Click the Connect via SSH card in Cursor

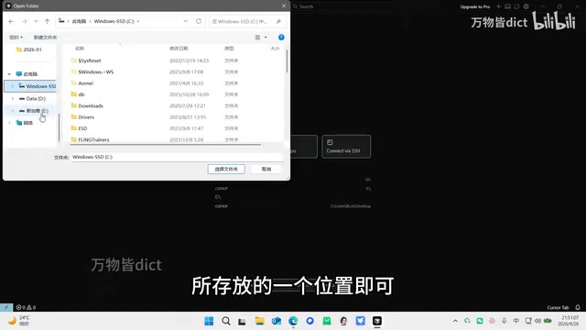[346, 147]
